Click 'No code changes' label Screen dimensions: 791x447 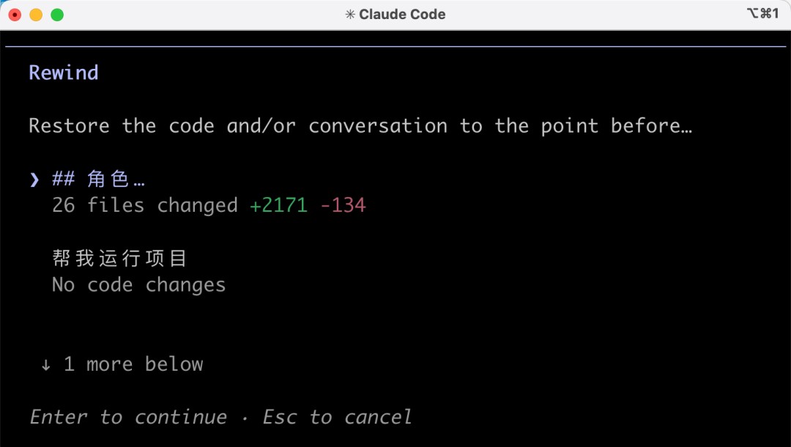click(138, 285)
